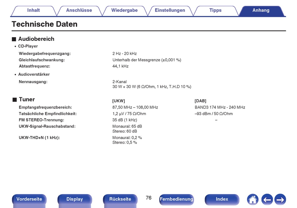Jump to the Index button
Screen dimensions: 297x208
coord(222,199)
